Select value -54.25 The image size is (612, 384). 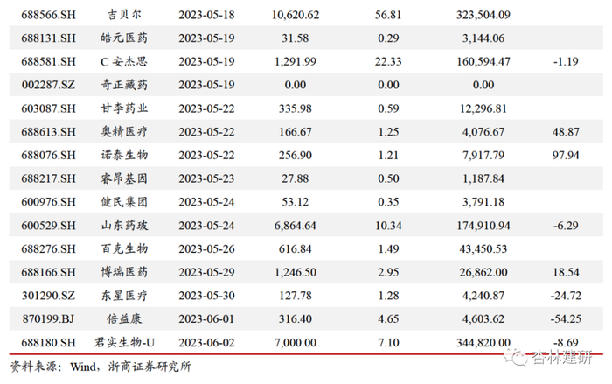(566, 319)
